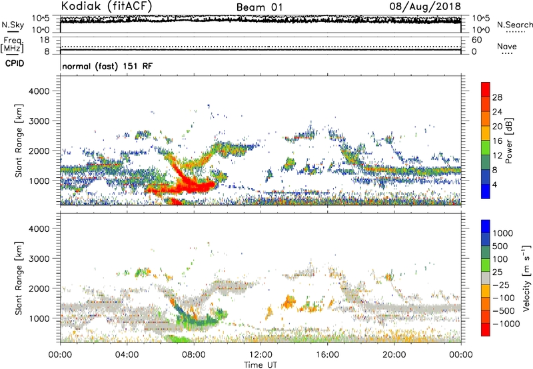Click the "500" label on Velocity colorbar

click(500, 246)
